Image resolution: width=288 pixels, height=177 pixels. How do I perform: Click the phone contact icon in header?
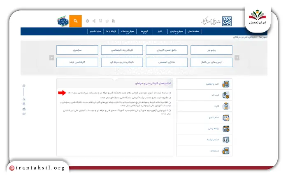tap(100, 21)
